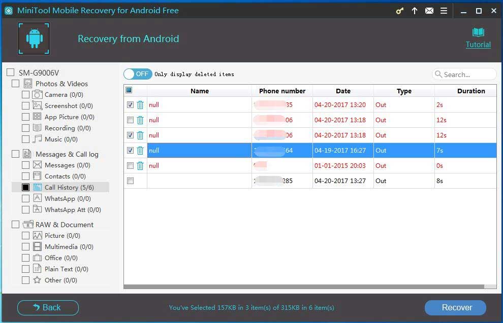Click the key register icon
This screenshot has width=503, height=323.
coord(399,11)
